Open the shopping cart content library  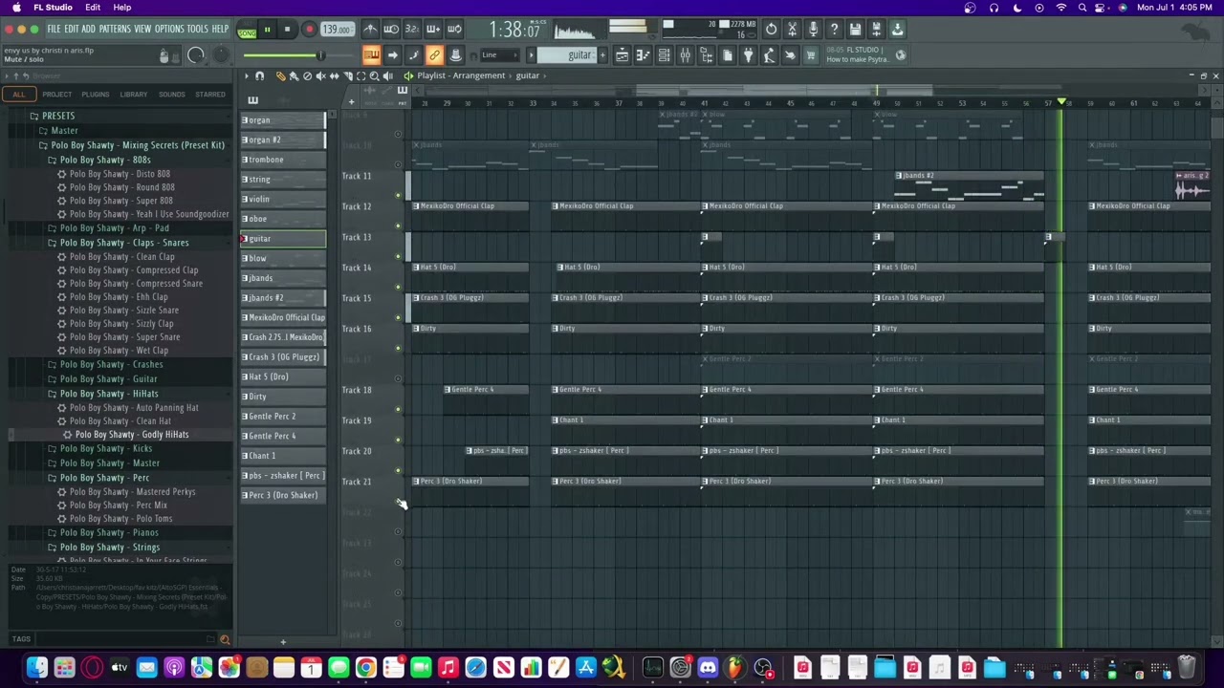point(811,55)
